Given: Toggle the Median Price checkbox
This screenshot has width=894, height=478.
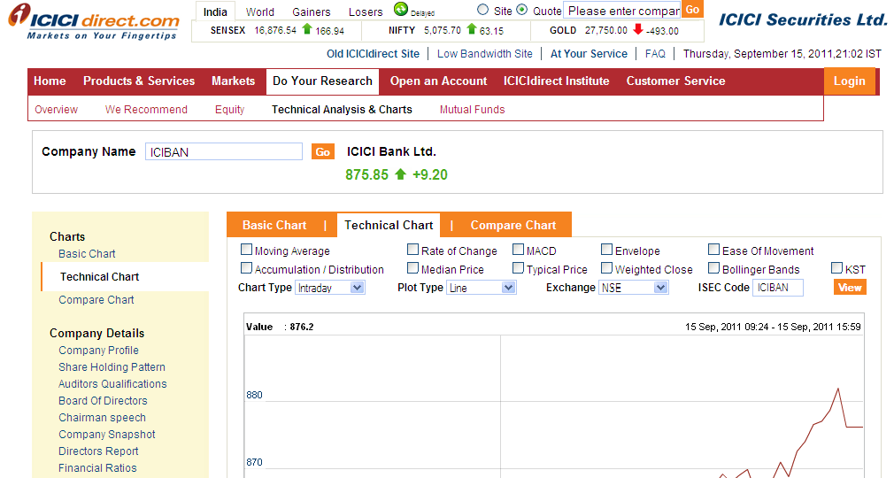Looking at the screenshot, I should 412,267.
